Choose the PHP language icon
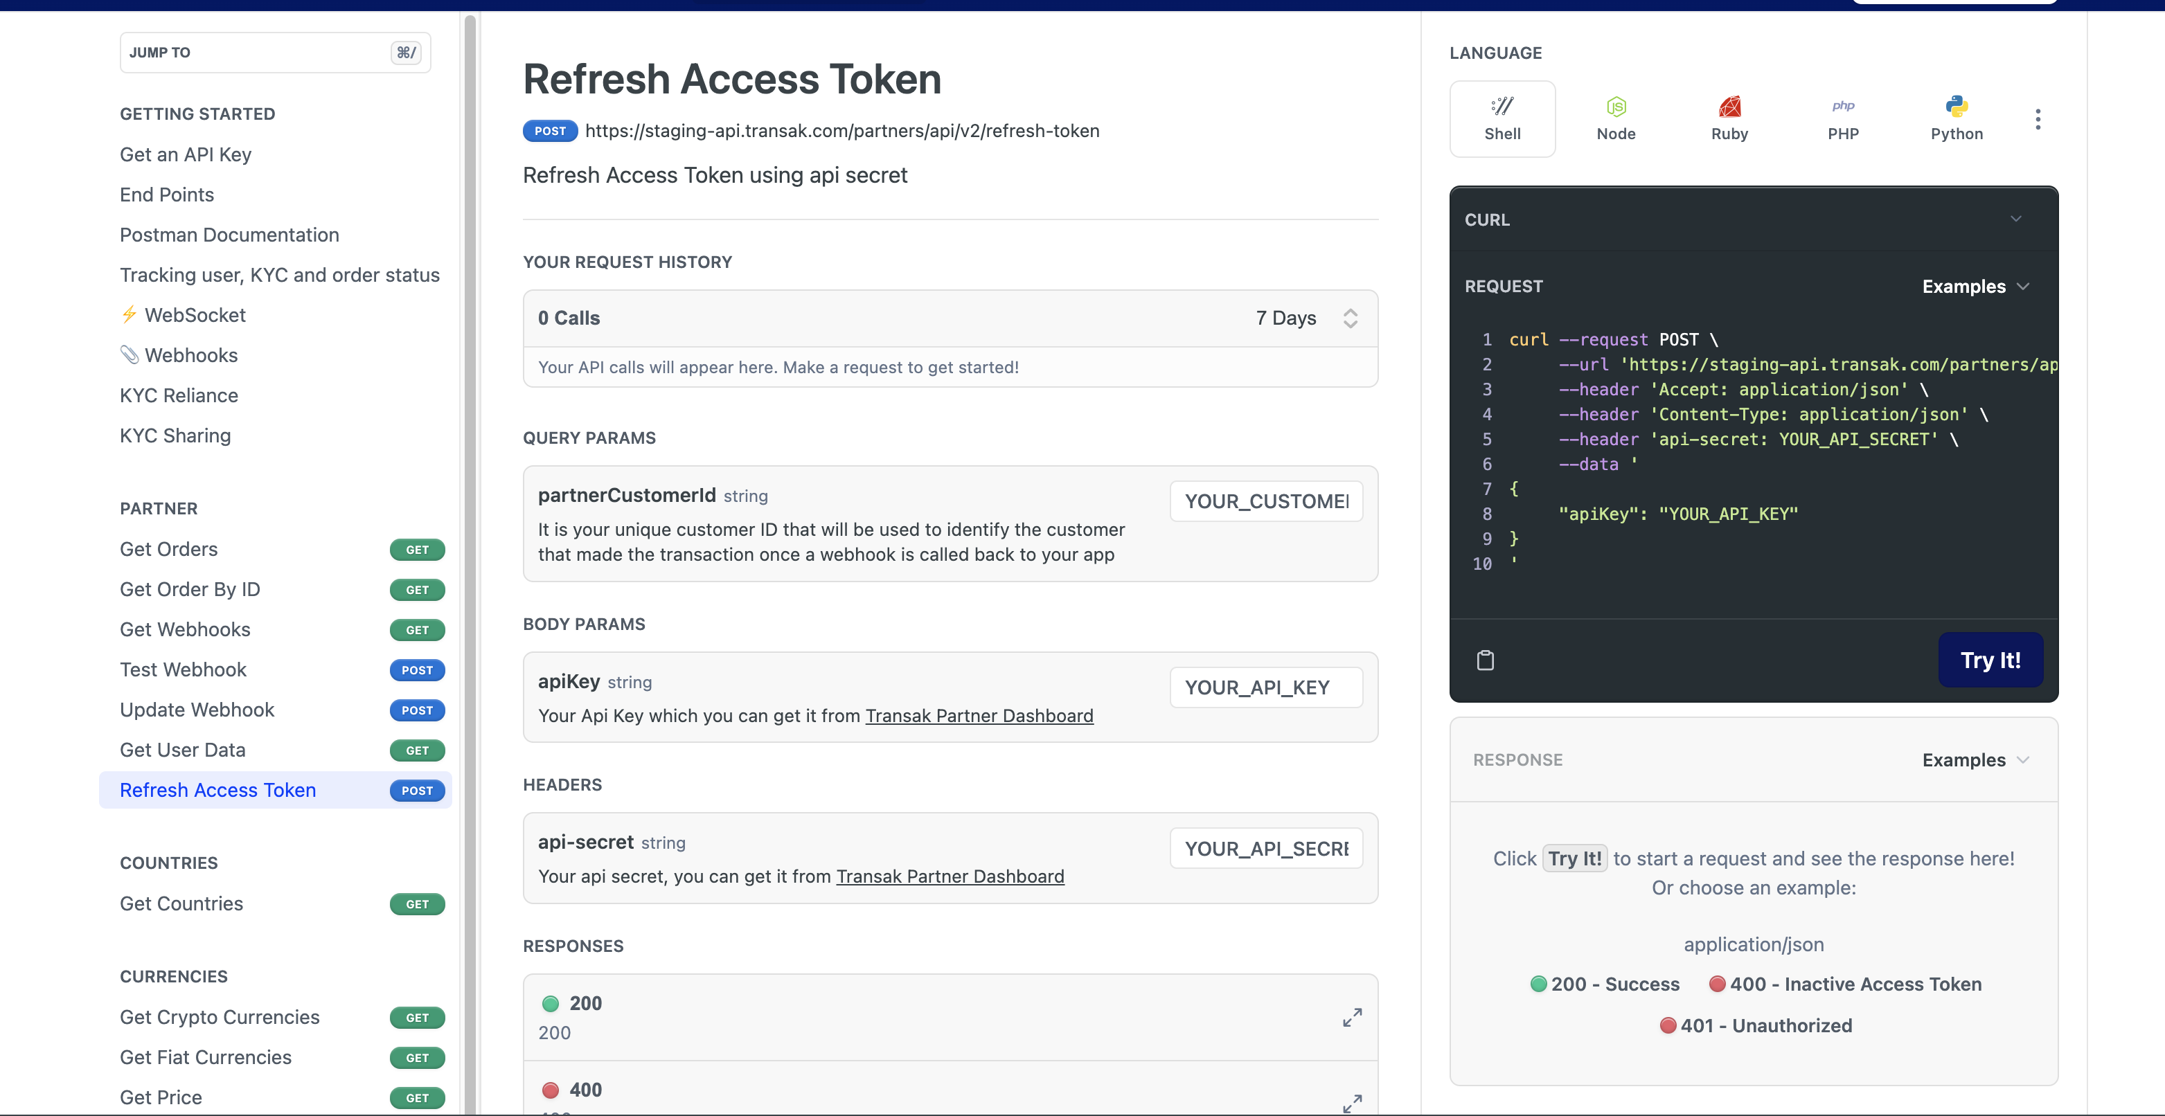The width and height of the screenshot is (2165, 1116). click(x=1842, y=118)
